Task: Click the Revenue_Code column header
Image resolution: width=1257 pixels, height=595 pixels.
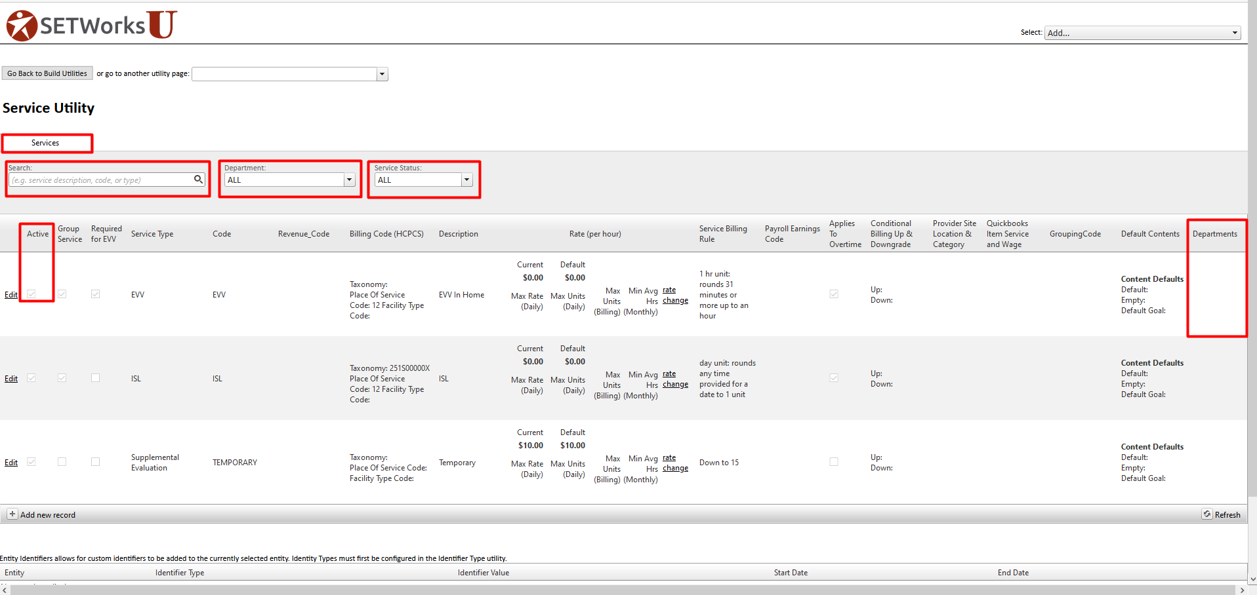Action: (304, 234)
